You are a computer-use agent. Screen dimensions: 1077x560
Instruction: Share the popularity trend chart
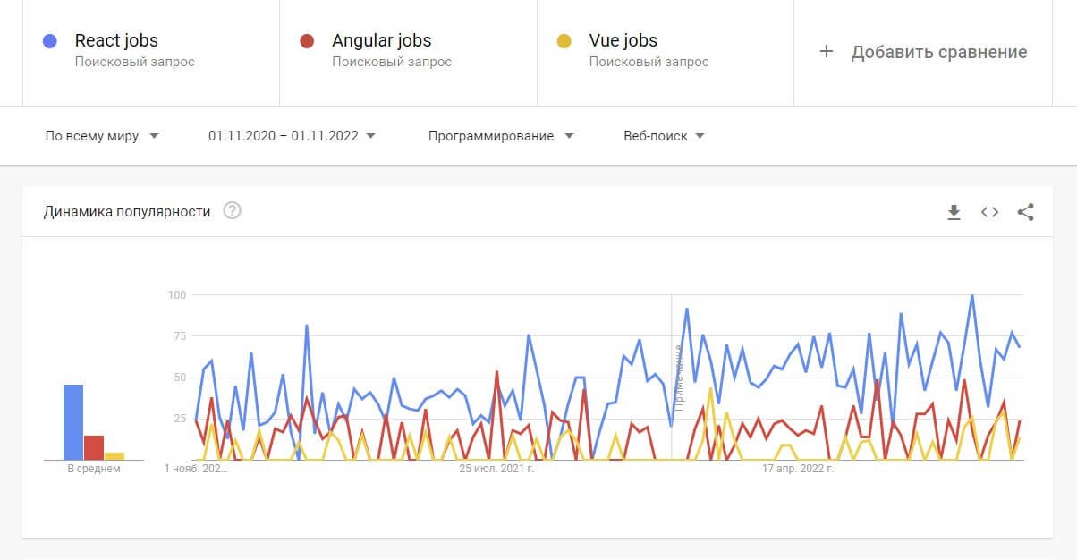point(1025,212)
